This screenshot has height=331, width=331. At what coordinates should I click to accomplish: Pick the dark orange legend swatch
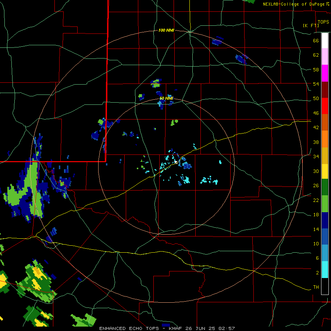pos(325,122)
